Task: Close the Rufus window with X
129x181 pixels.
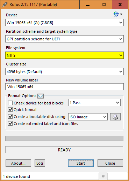Action: point(120,5)
